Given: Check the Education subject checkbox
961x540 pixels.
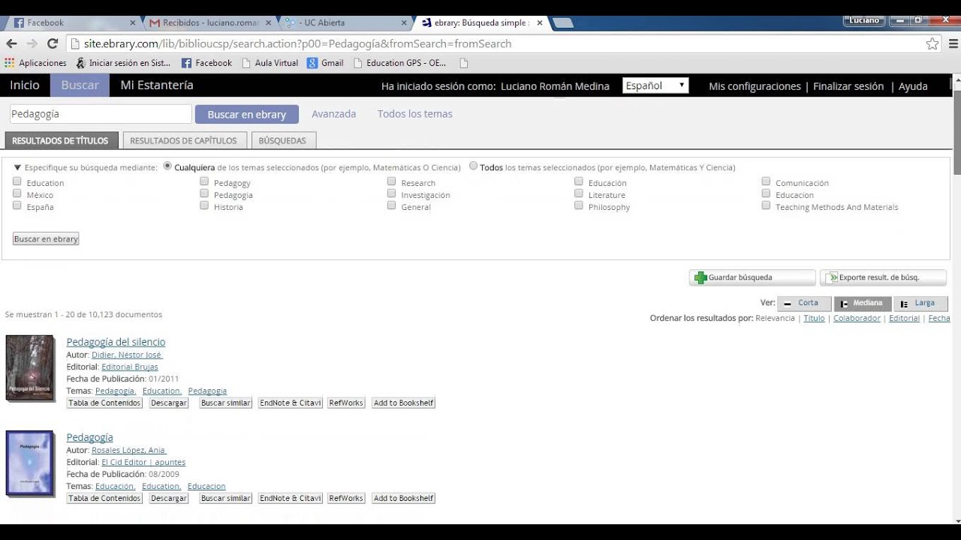Looking at the screenshot, I should (x=17, y=181).
